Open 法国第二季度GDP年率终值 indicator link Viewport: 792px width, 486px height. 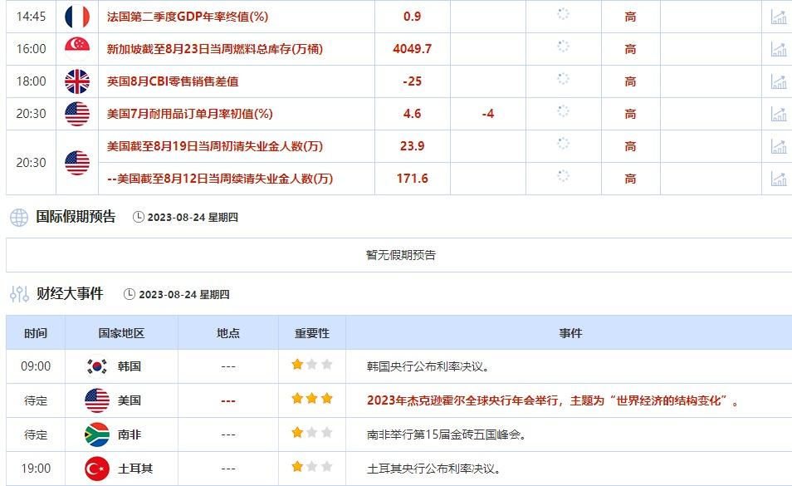pyautogui.click(x=188, y=17)
